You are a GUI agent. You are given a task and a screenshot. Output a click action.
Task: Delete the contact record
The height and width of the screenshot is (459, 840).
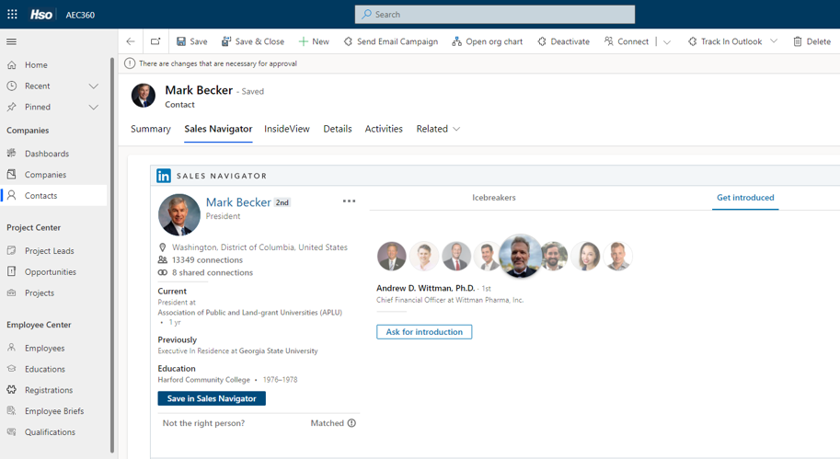(x=812, y=41)
